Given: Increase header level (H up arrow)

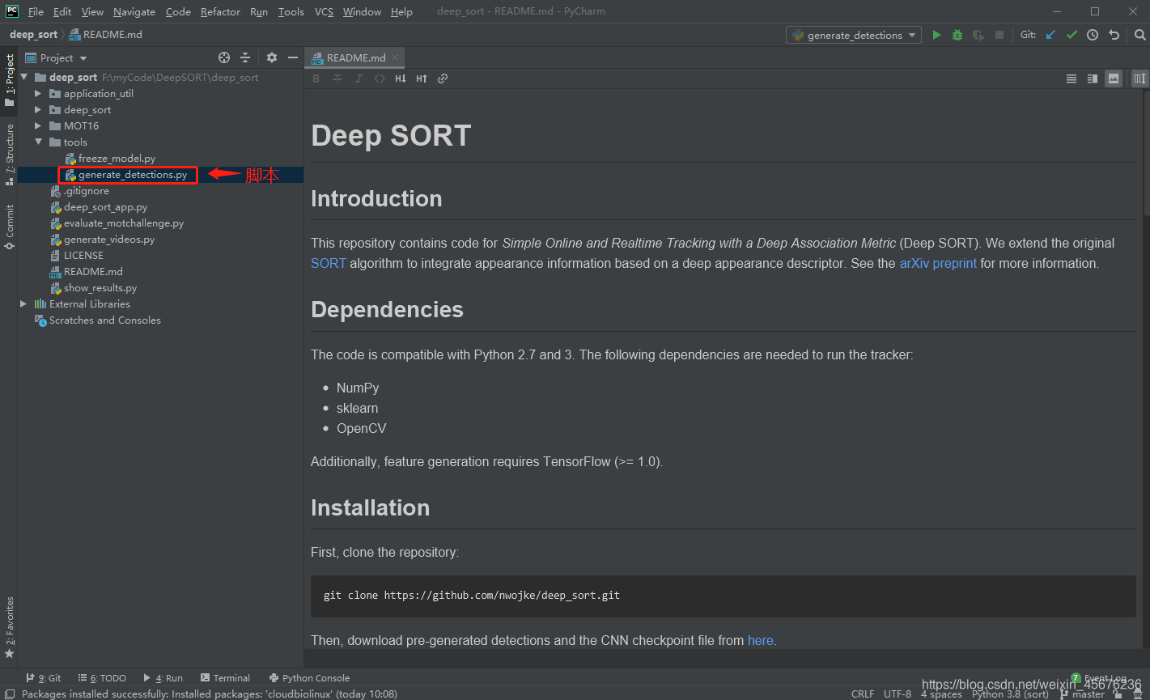Looking at the screenshot, I should pos(422,78).
